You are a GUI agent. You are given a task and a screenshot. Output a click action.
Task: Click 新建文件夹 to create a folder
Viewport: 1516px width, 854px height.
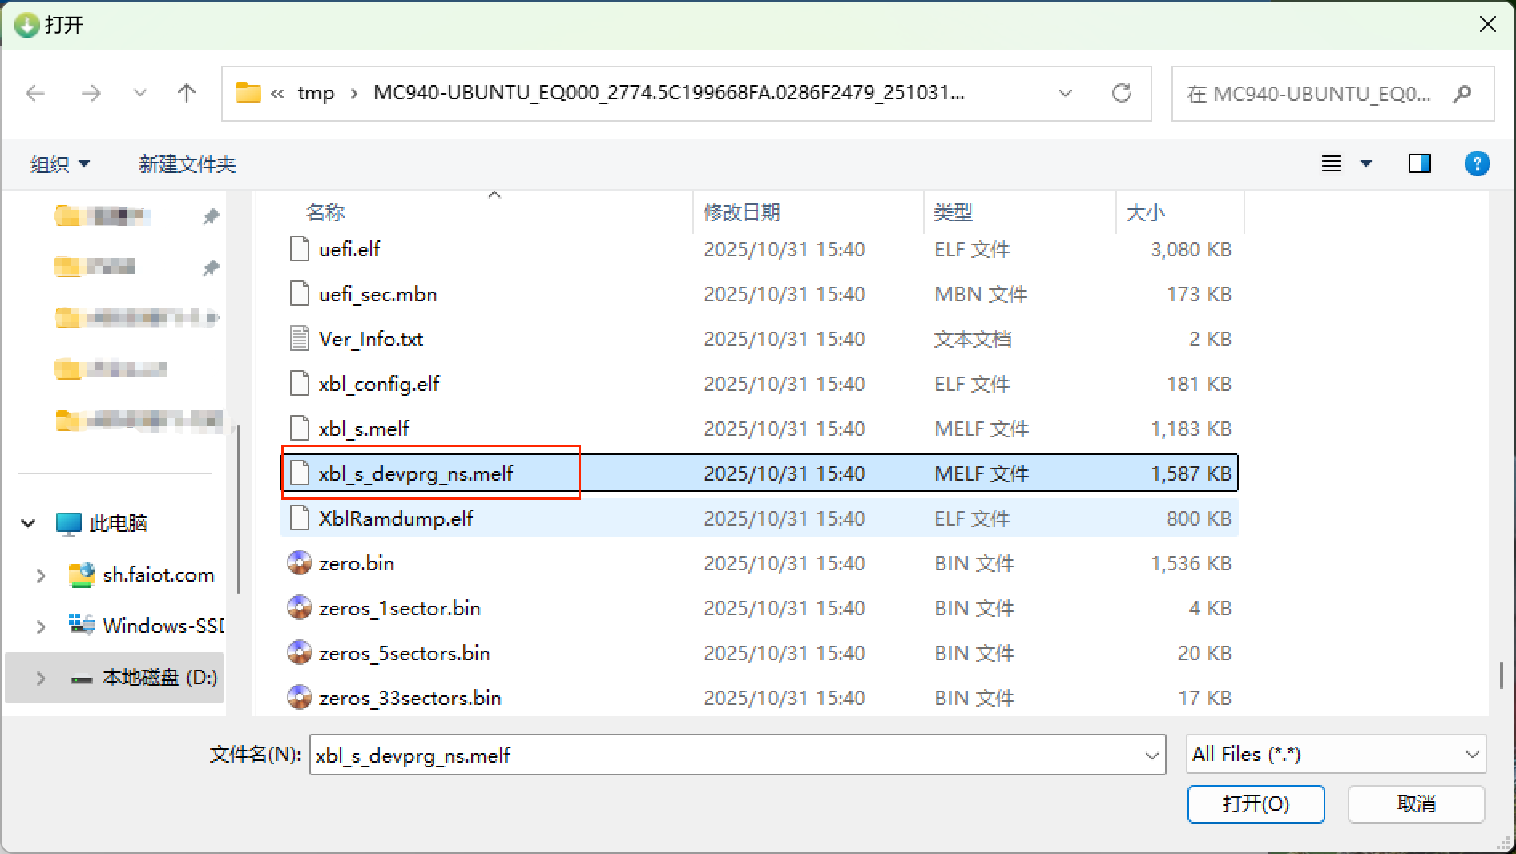click(x=187, y=164)
